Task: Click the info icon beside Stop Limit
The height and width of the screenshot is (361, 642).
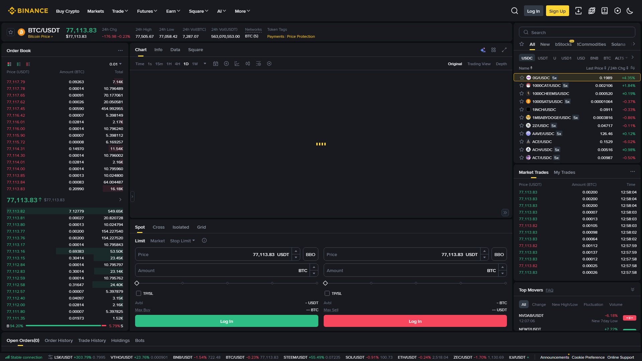Action: [x=204, y=240]
